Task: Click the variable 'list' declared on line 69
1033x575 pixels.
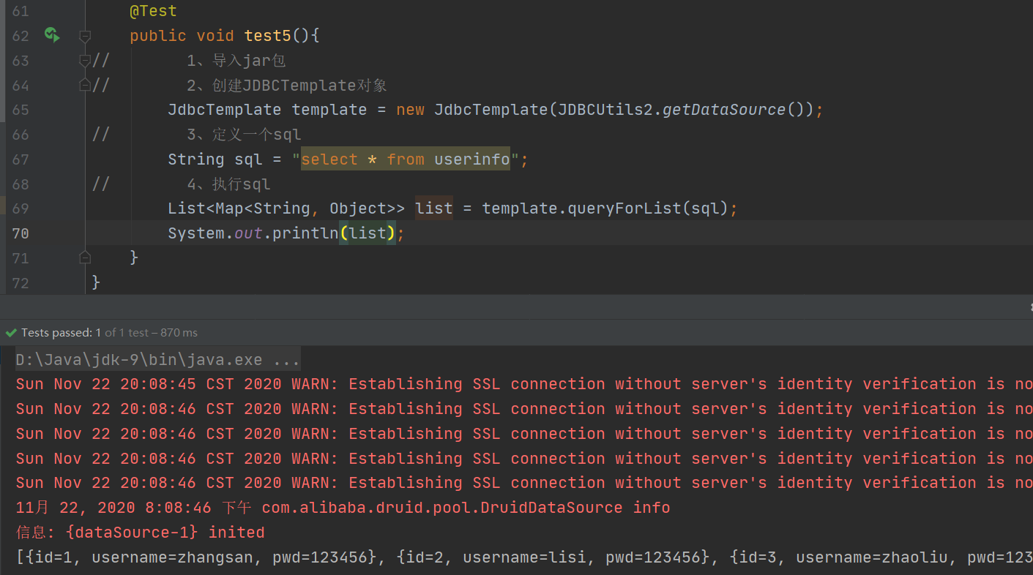Action: coord(434,208)
